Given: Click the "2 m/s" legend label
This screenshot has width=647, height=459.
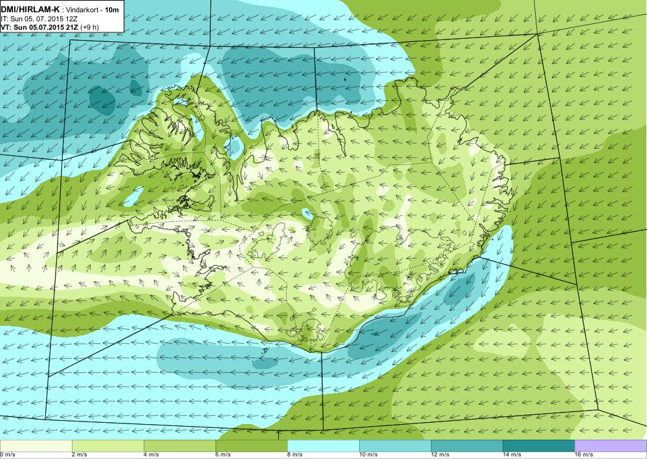Looking at the screenshot, I should click(80, 455).
